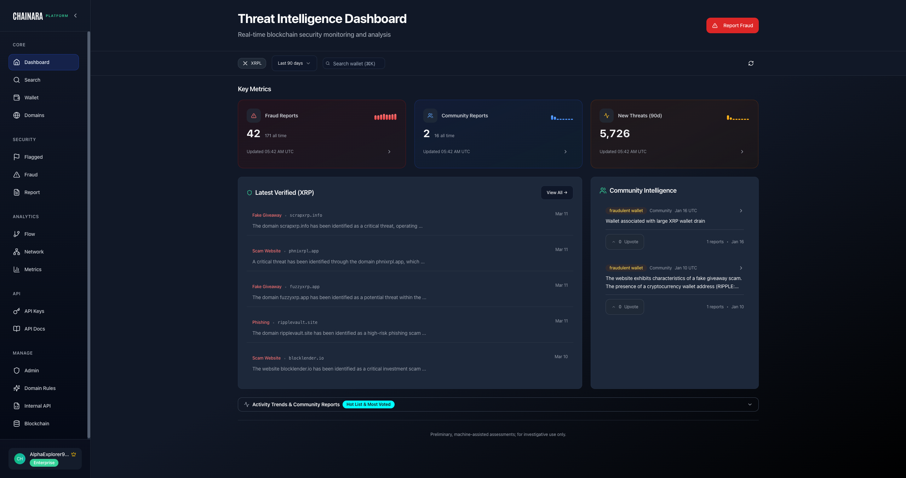
Task: Click the Fraud Reports card warning icon
Action: tap(254, 116)
